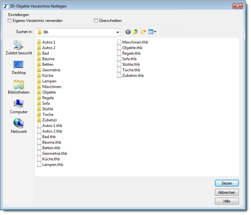
Task: Select file Autos 1.thb
Action: coord(49,126)
